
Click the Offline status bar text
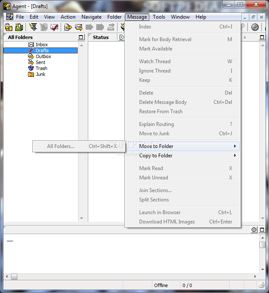coord(161,285)
